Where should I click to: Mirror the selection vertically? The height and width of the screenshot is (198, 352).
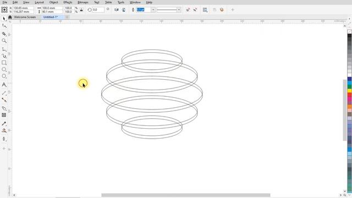click(x=124, y=10)
